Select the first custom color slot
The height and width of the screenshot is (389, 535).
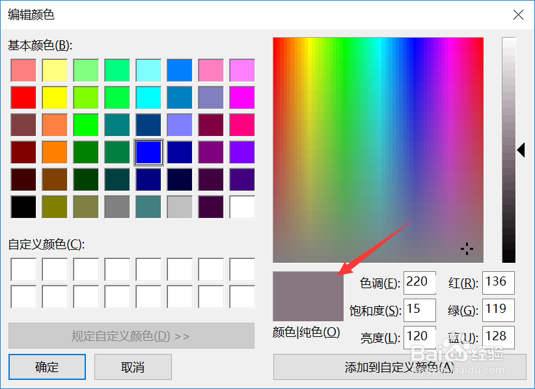point(23,269)
